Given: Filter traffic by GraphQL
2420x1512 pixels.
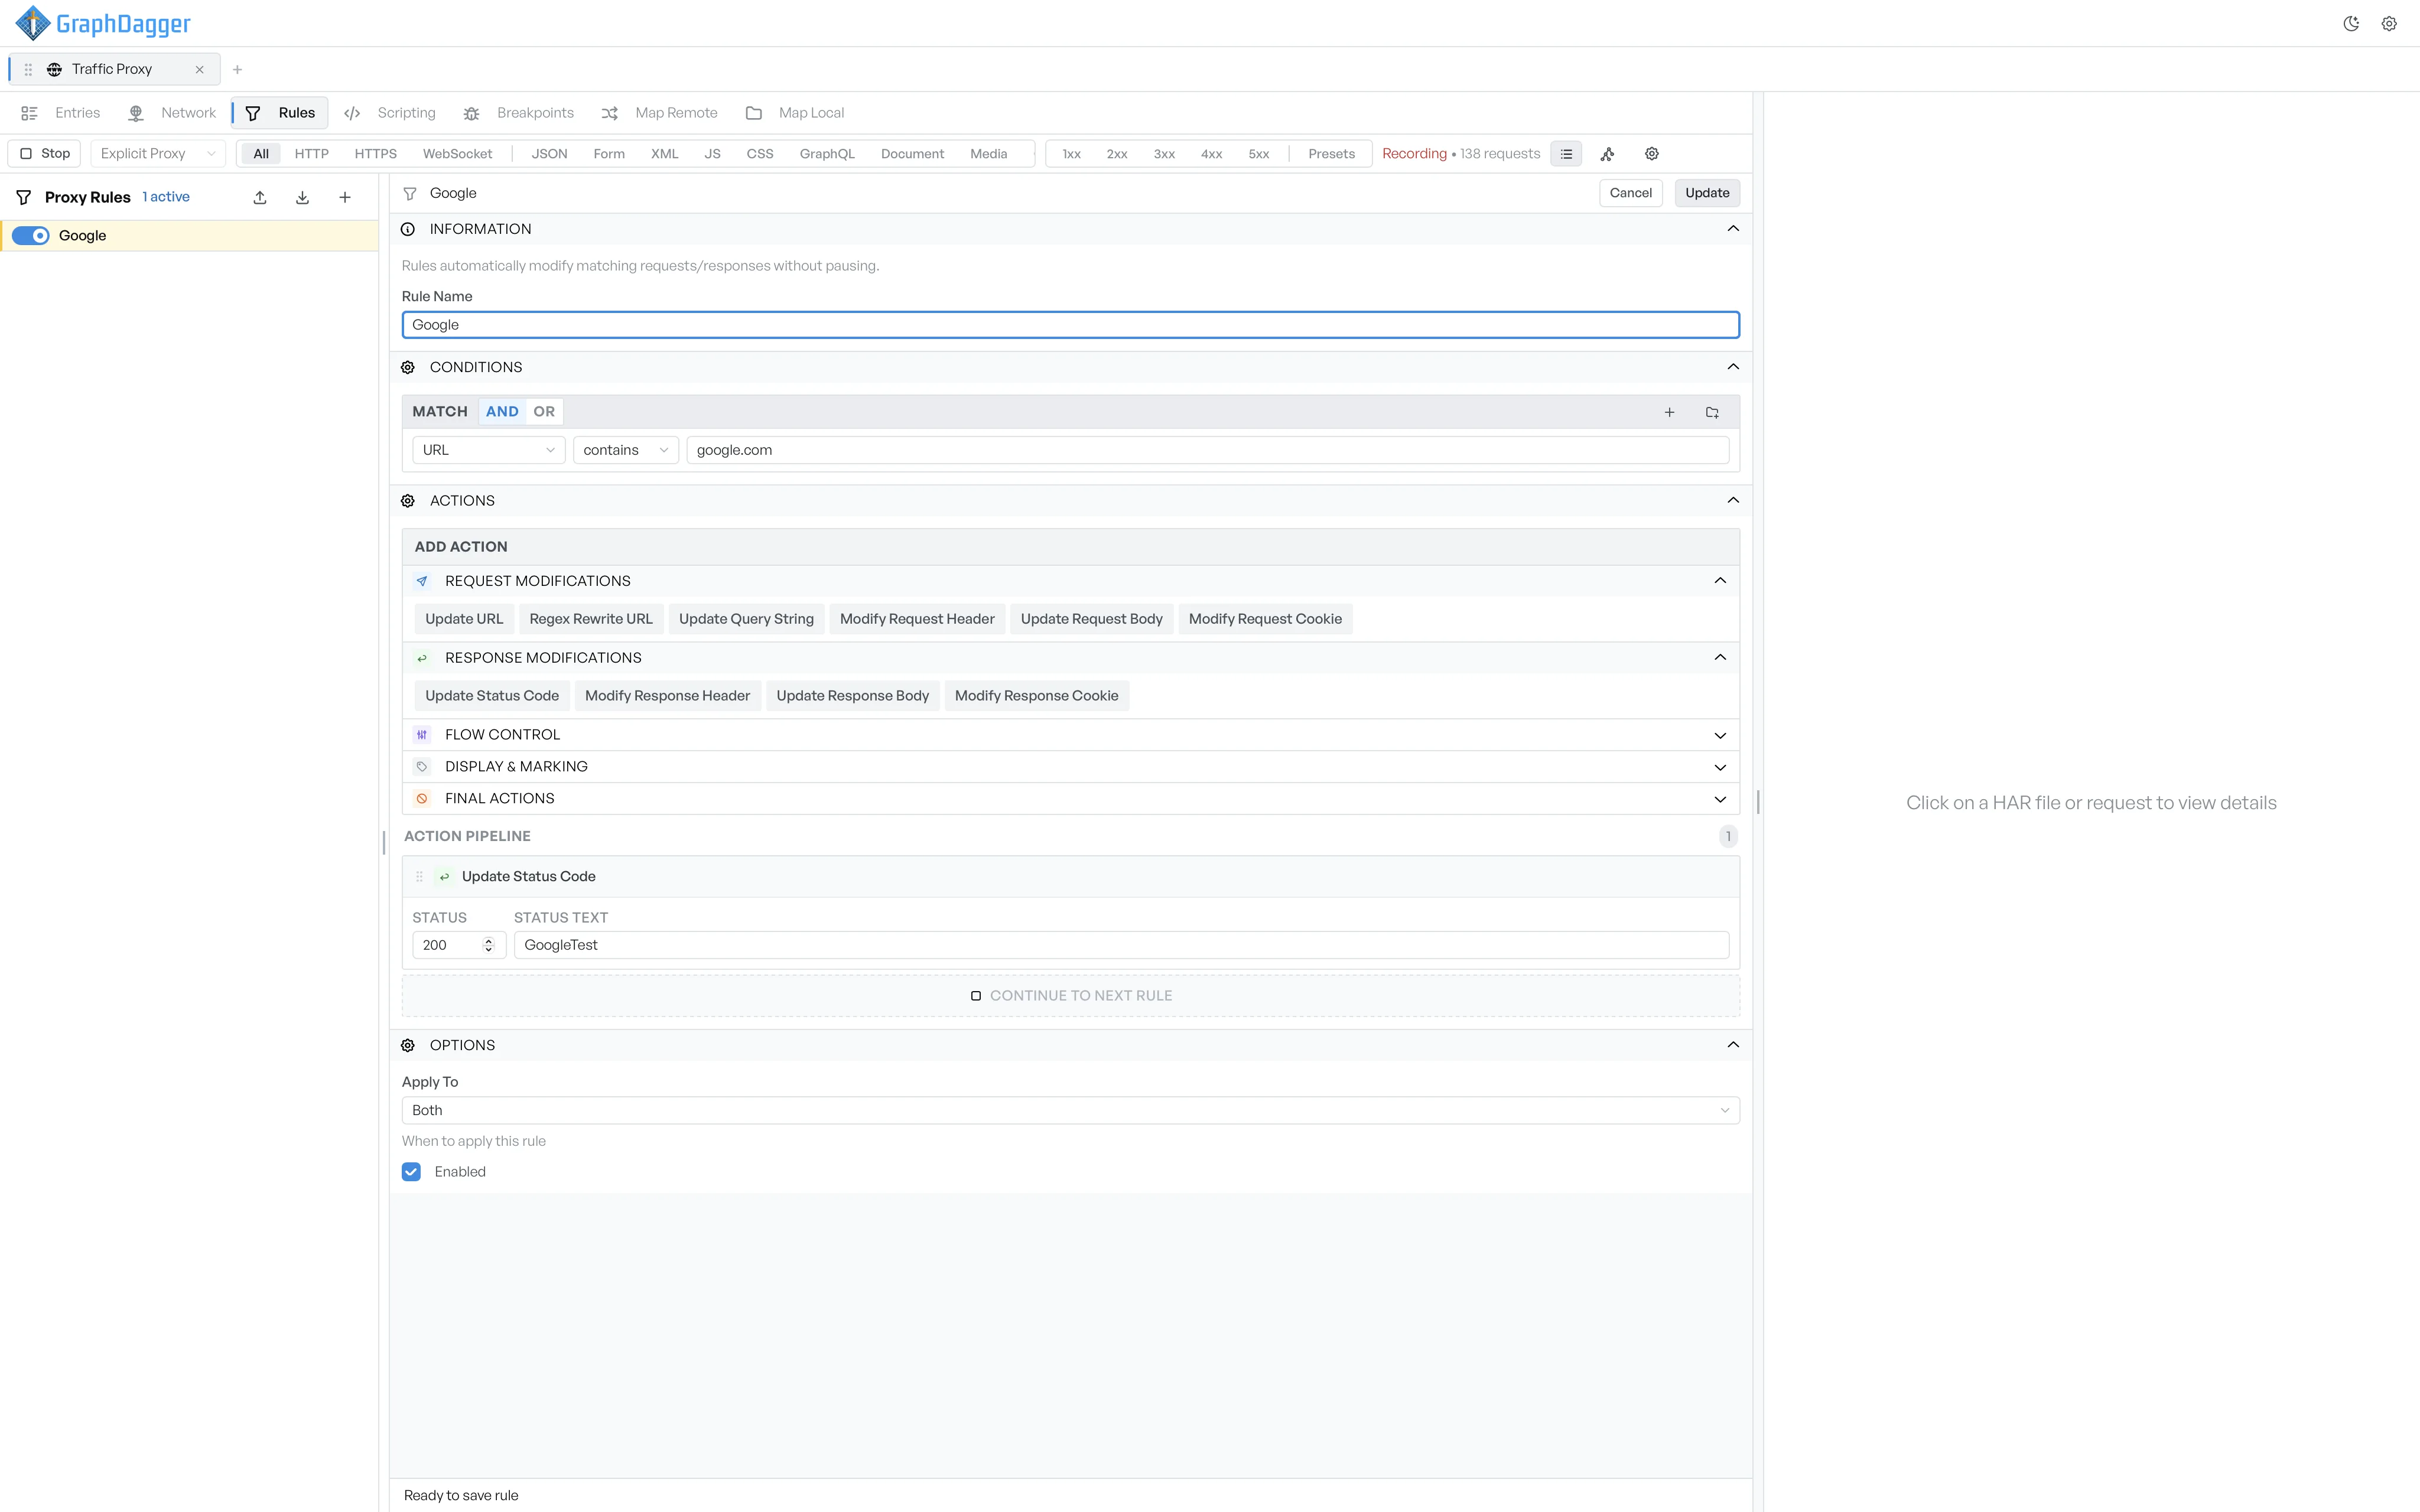Looking at the screenshot, I should 827,154.
